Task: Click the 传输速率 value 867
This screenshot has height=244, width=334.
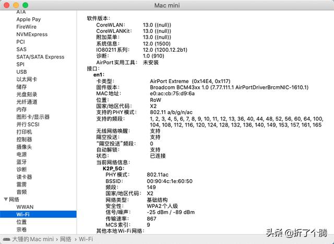Action: click(x=151, y=218)
